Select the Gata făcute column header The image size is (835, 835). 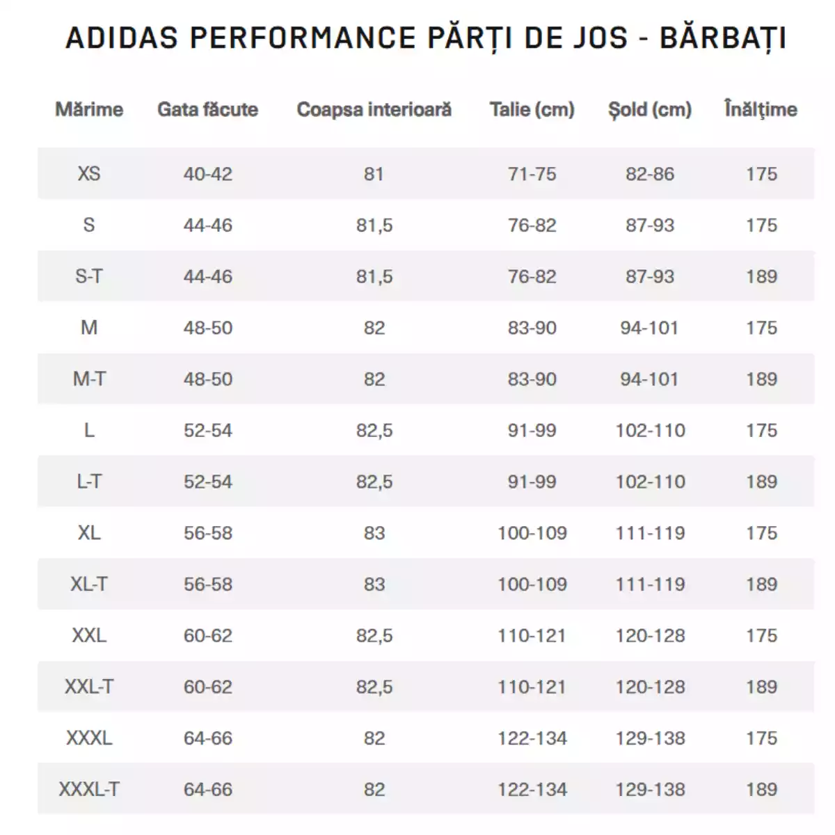[x=207, y=109]
